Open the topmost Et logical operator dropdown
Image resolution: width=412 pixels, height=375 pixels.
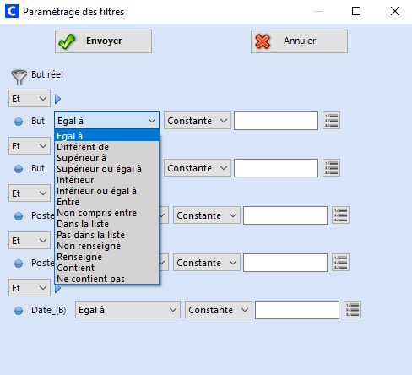[30, 99]
